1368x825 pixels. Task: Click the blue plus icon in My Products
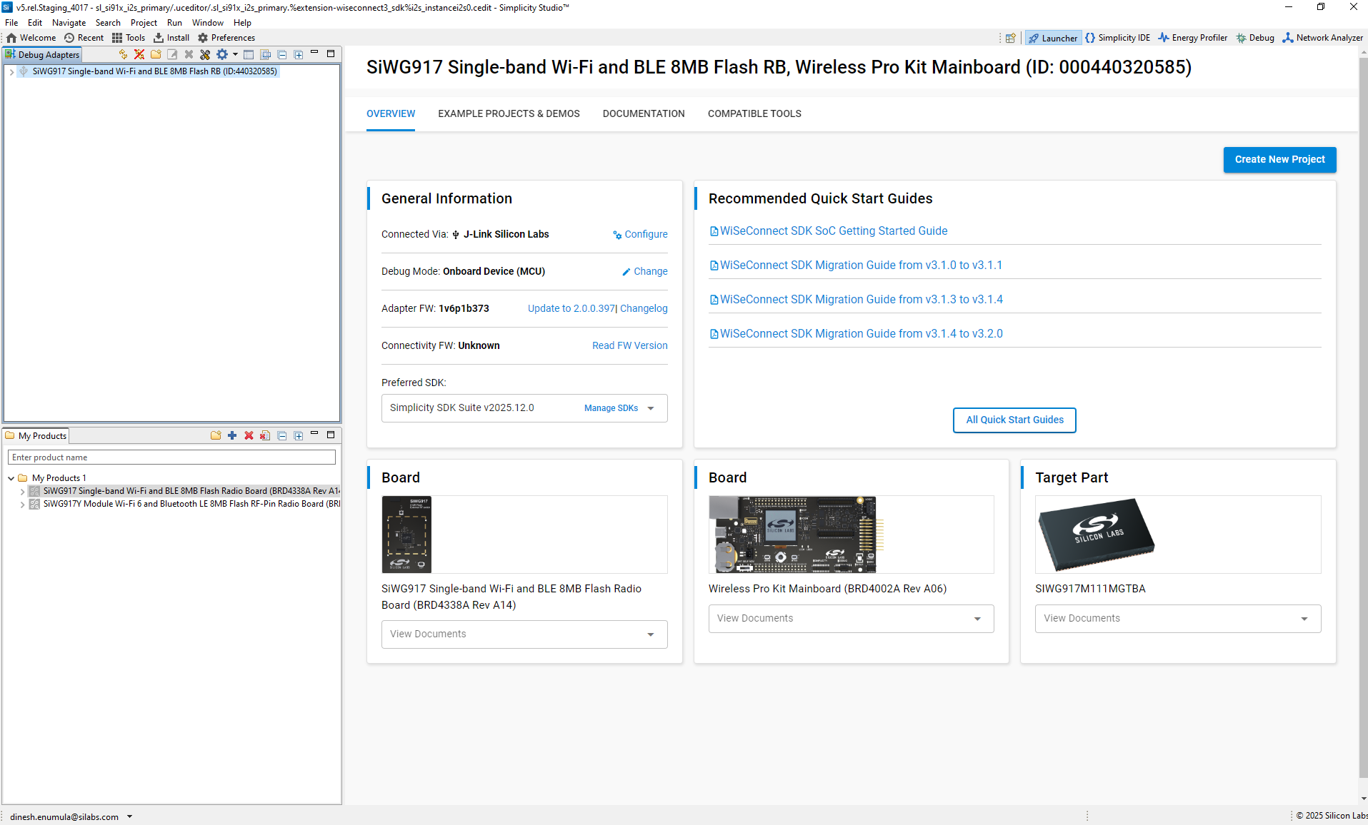click(x=232, y=435)
